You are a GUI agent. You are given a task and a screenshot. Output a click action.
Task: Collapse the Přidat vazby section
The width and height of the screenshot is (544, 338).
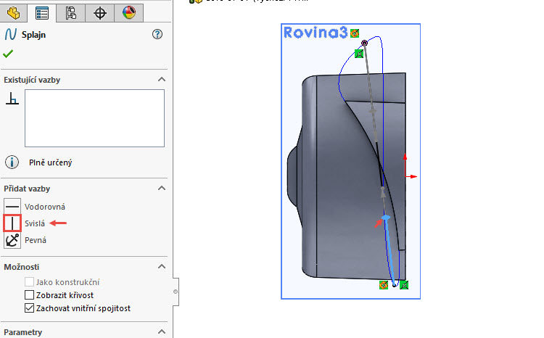pos(161,188)
